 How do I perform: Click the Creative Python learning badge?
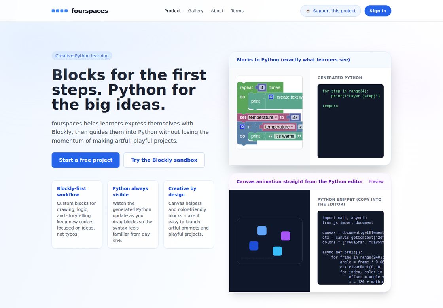click(x=82, y=56)
